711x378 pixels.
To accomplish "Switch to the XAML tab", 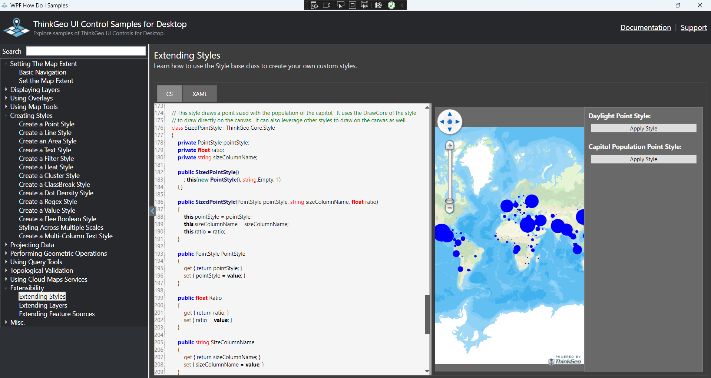I will [199, 93].
